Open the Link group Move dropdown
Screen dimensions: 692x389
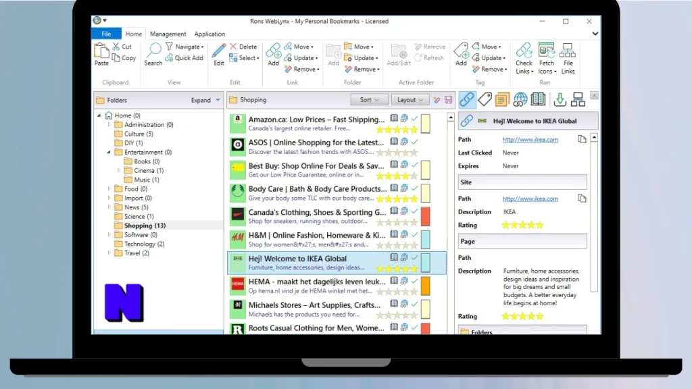(299, 47)
